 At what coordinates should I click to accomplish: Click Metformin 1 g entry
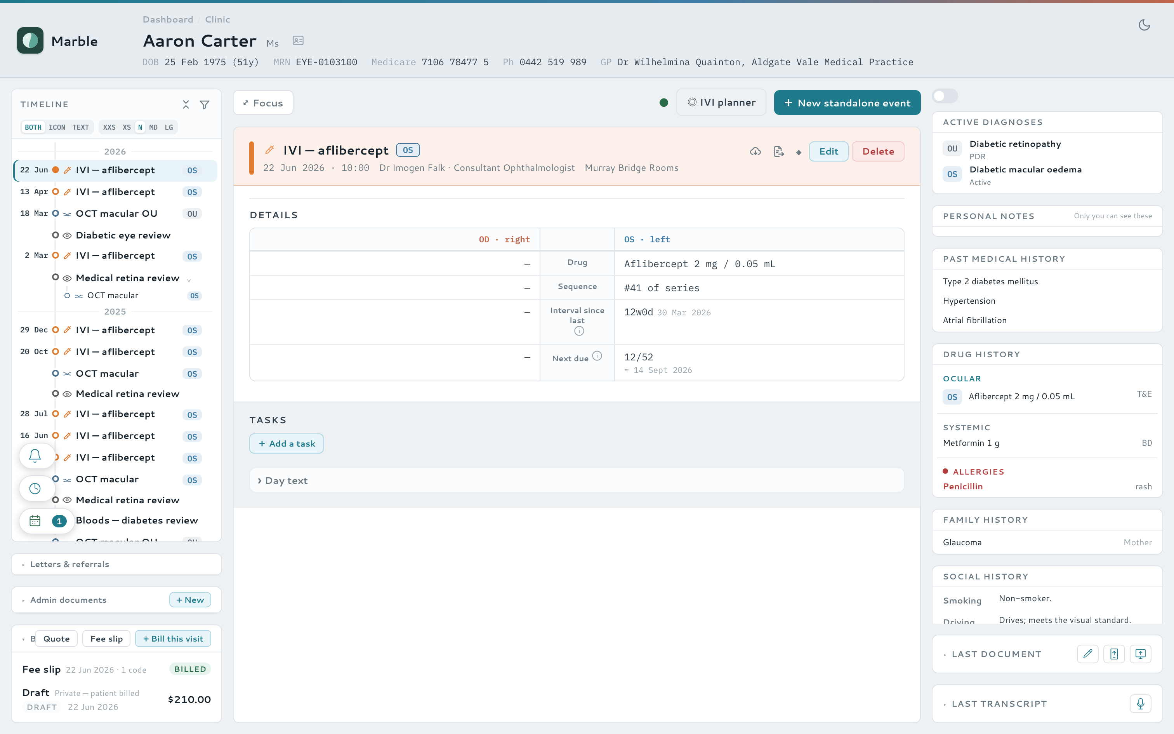[1047, 443]
